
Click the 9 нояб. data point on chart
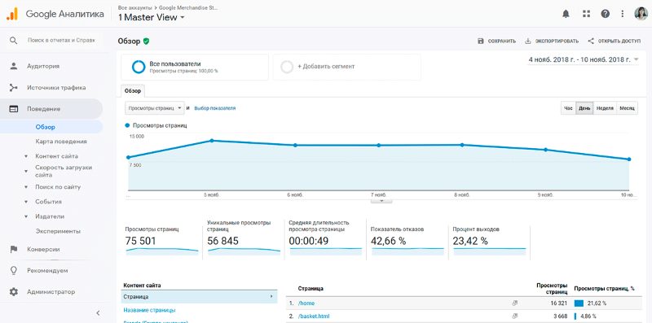[x=545, y=150]
